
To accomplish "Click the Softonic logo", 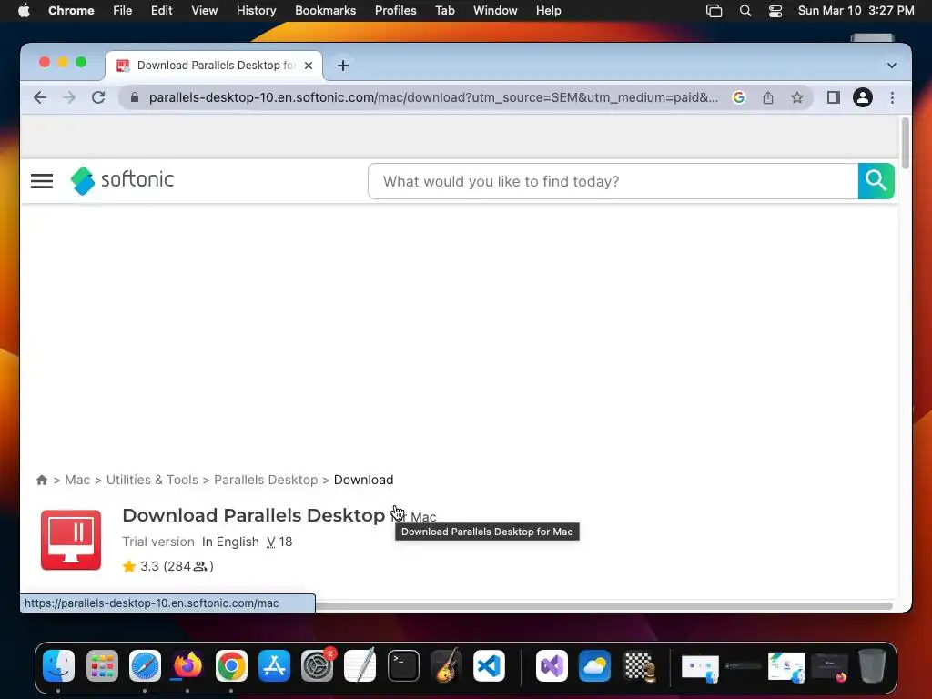I will pos(123,180).
